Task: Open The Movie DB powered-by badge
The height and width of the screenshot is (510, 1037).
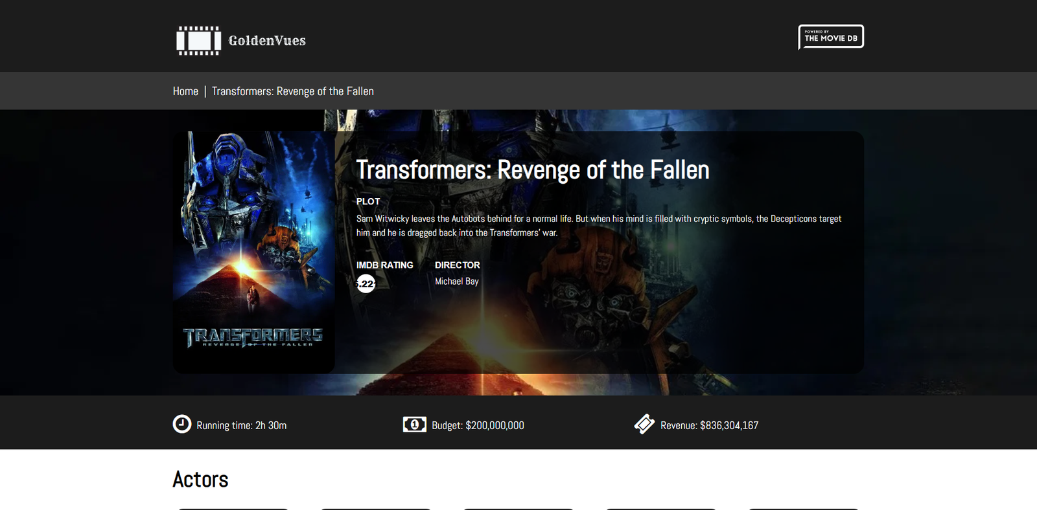Action: 831,37
